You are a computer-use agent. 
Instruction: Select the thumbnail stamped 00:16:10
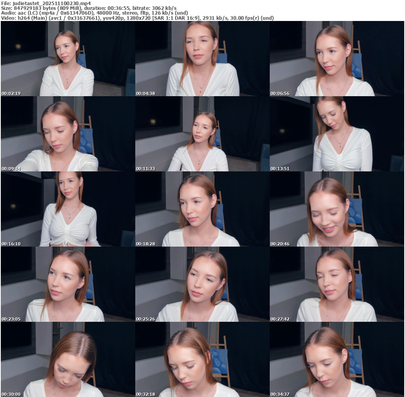(68, 209)
